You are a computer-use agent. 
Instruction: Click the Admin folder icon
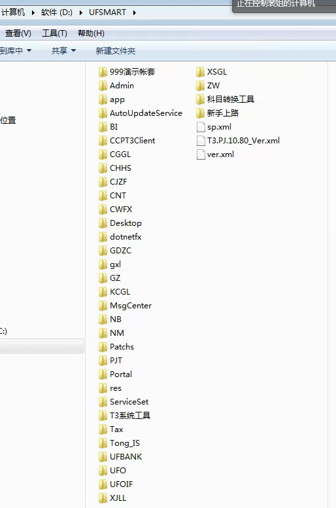[x=103, y=86]
